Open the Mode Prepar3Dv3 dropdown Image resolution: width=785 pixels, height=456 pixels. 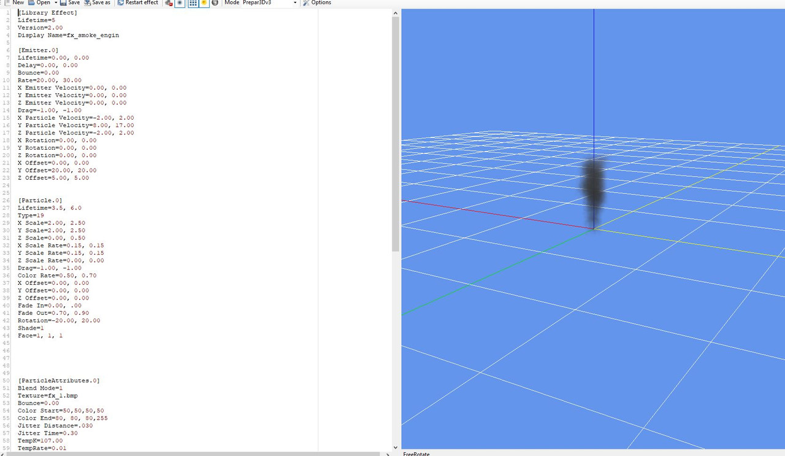269,2
